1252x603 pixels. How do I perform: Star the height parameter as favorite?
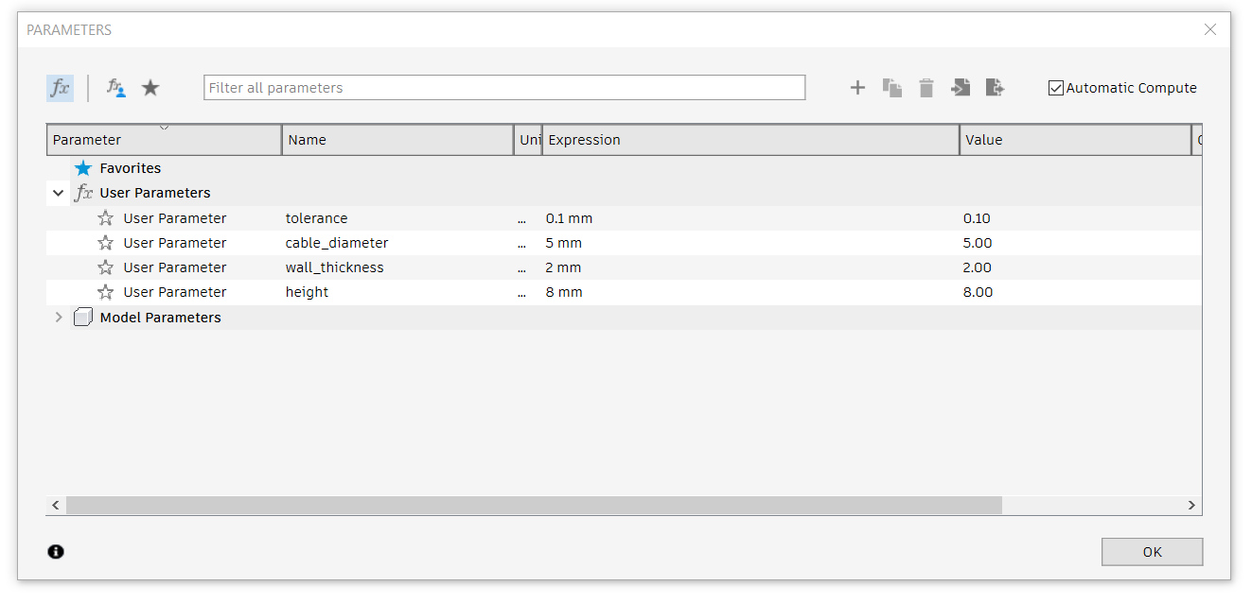tap(105, 292)
